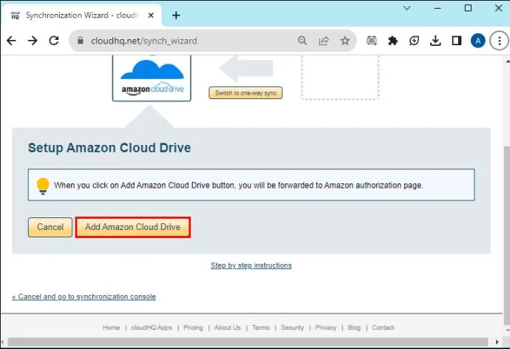Toggle the browser side panel icon

pyautogui.click(x=457, y=41)
